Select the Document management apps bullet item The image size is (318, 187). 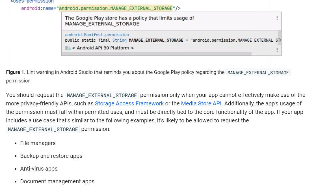57,181
